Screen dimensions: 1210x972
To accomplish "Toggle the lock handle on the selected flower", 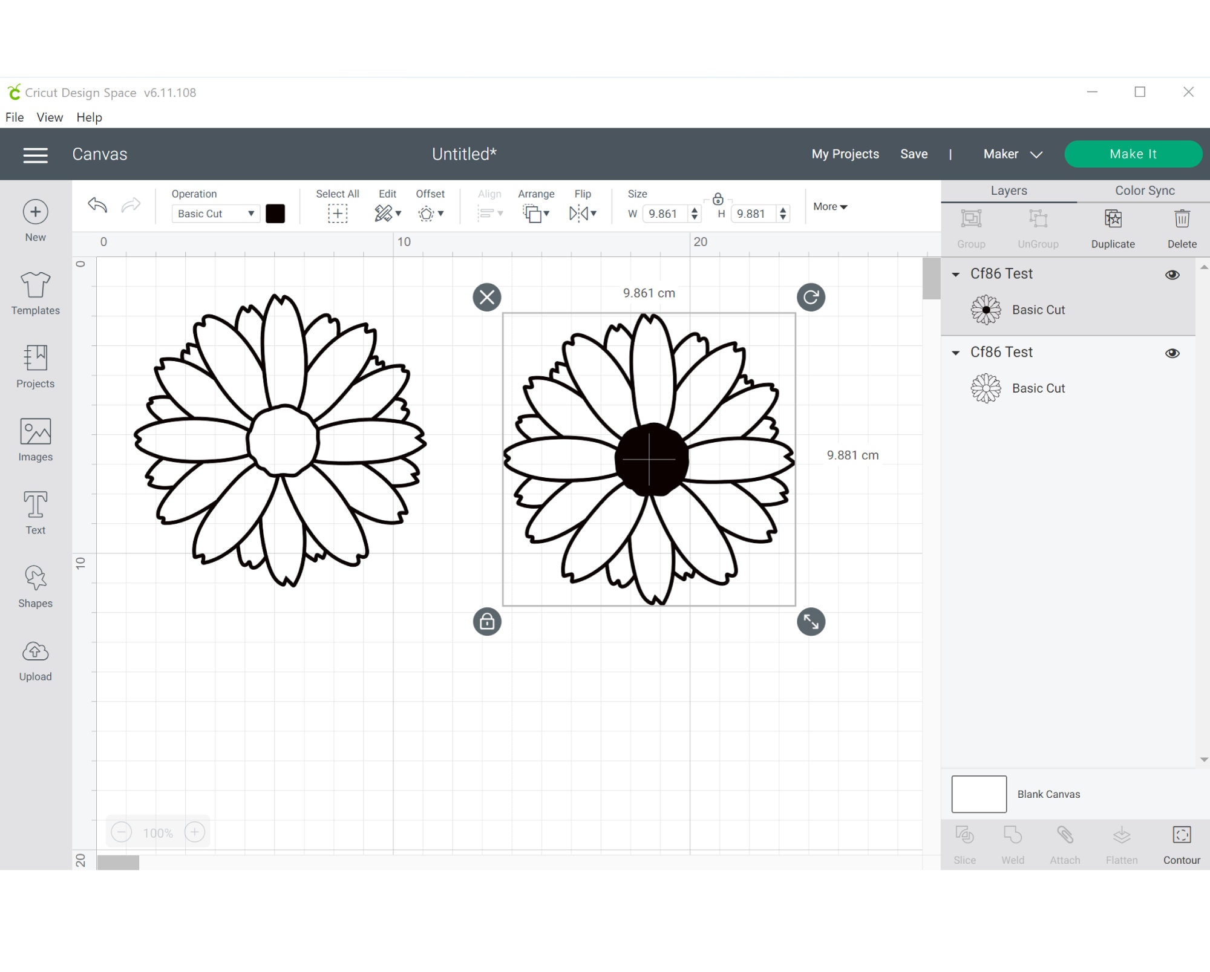I will click(x=487, y=622).
